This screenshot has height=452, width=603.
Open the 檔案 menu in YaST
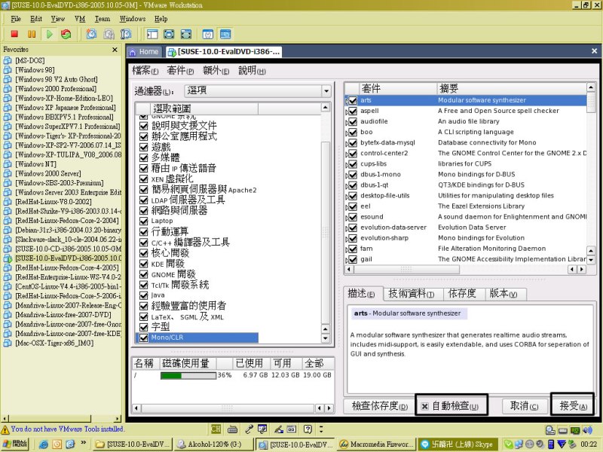point(145,71)
